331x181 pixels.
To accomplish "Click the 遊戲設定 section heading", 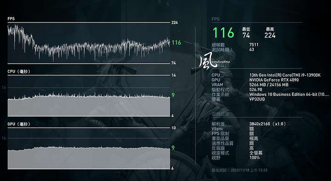I will click(220, 114).
